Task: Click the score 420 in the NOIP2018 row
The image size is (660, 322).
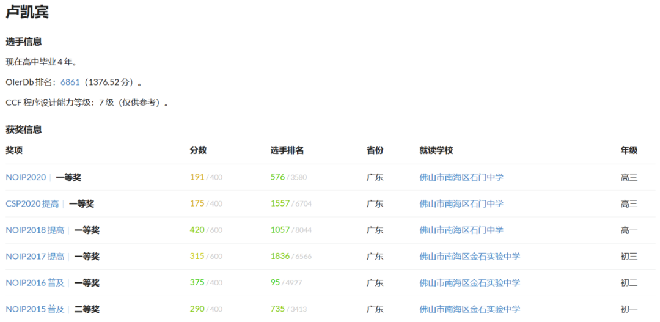Action: point(197,230)
